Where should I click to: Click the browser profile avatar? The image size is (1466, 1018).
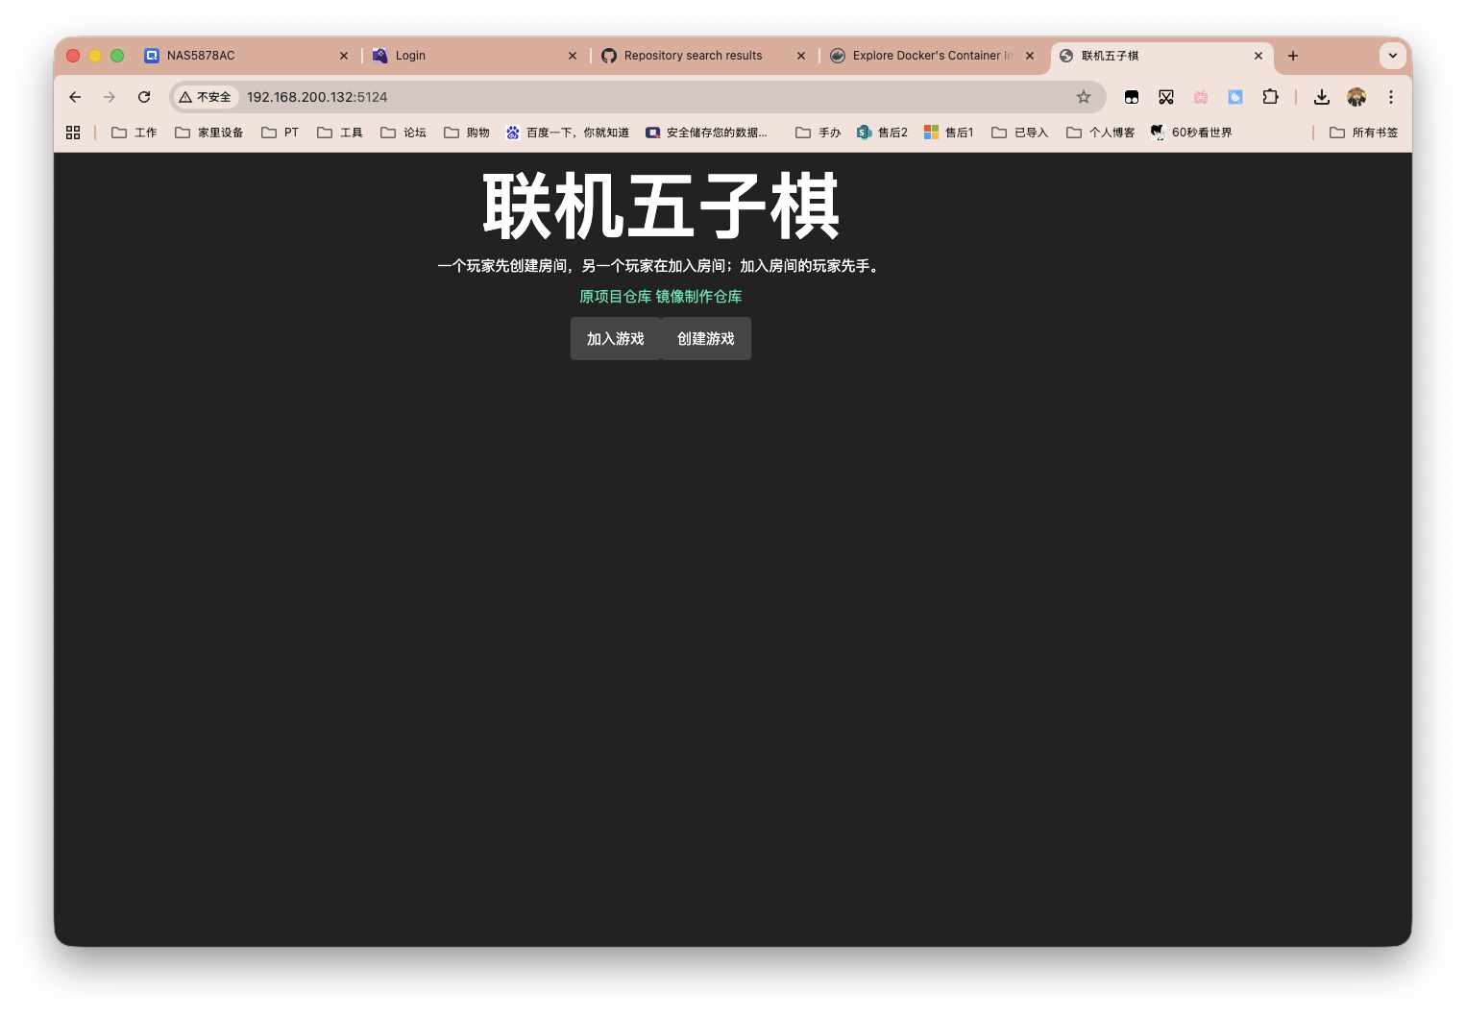pos(1356,97)
